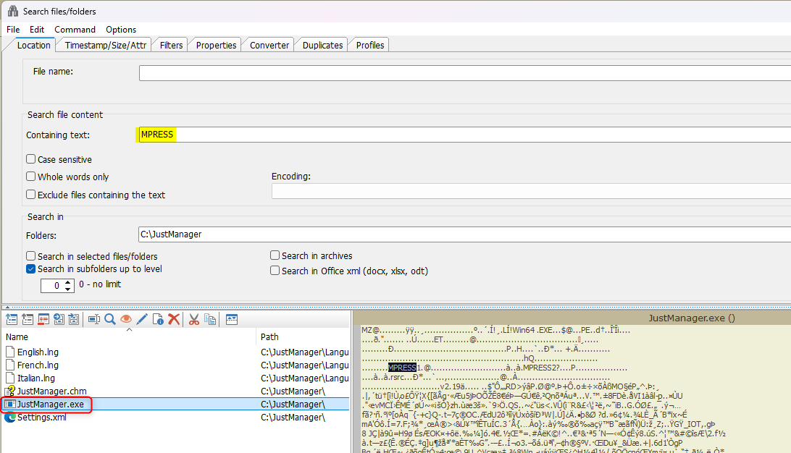Open file properties info icon

tap(158, 319)
